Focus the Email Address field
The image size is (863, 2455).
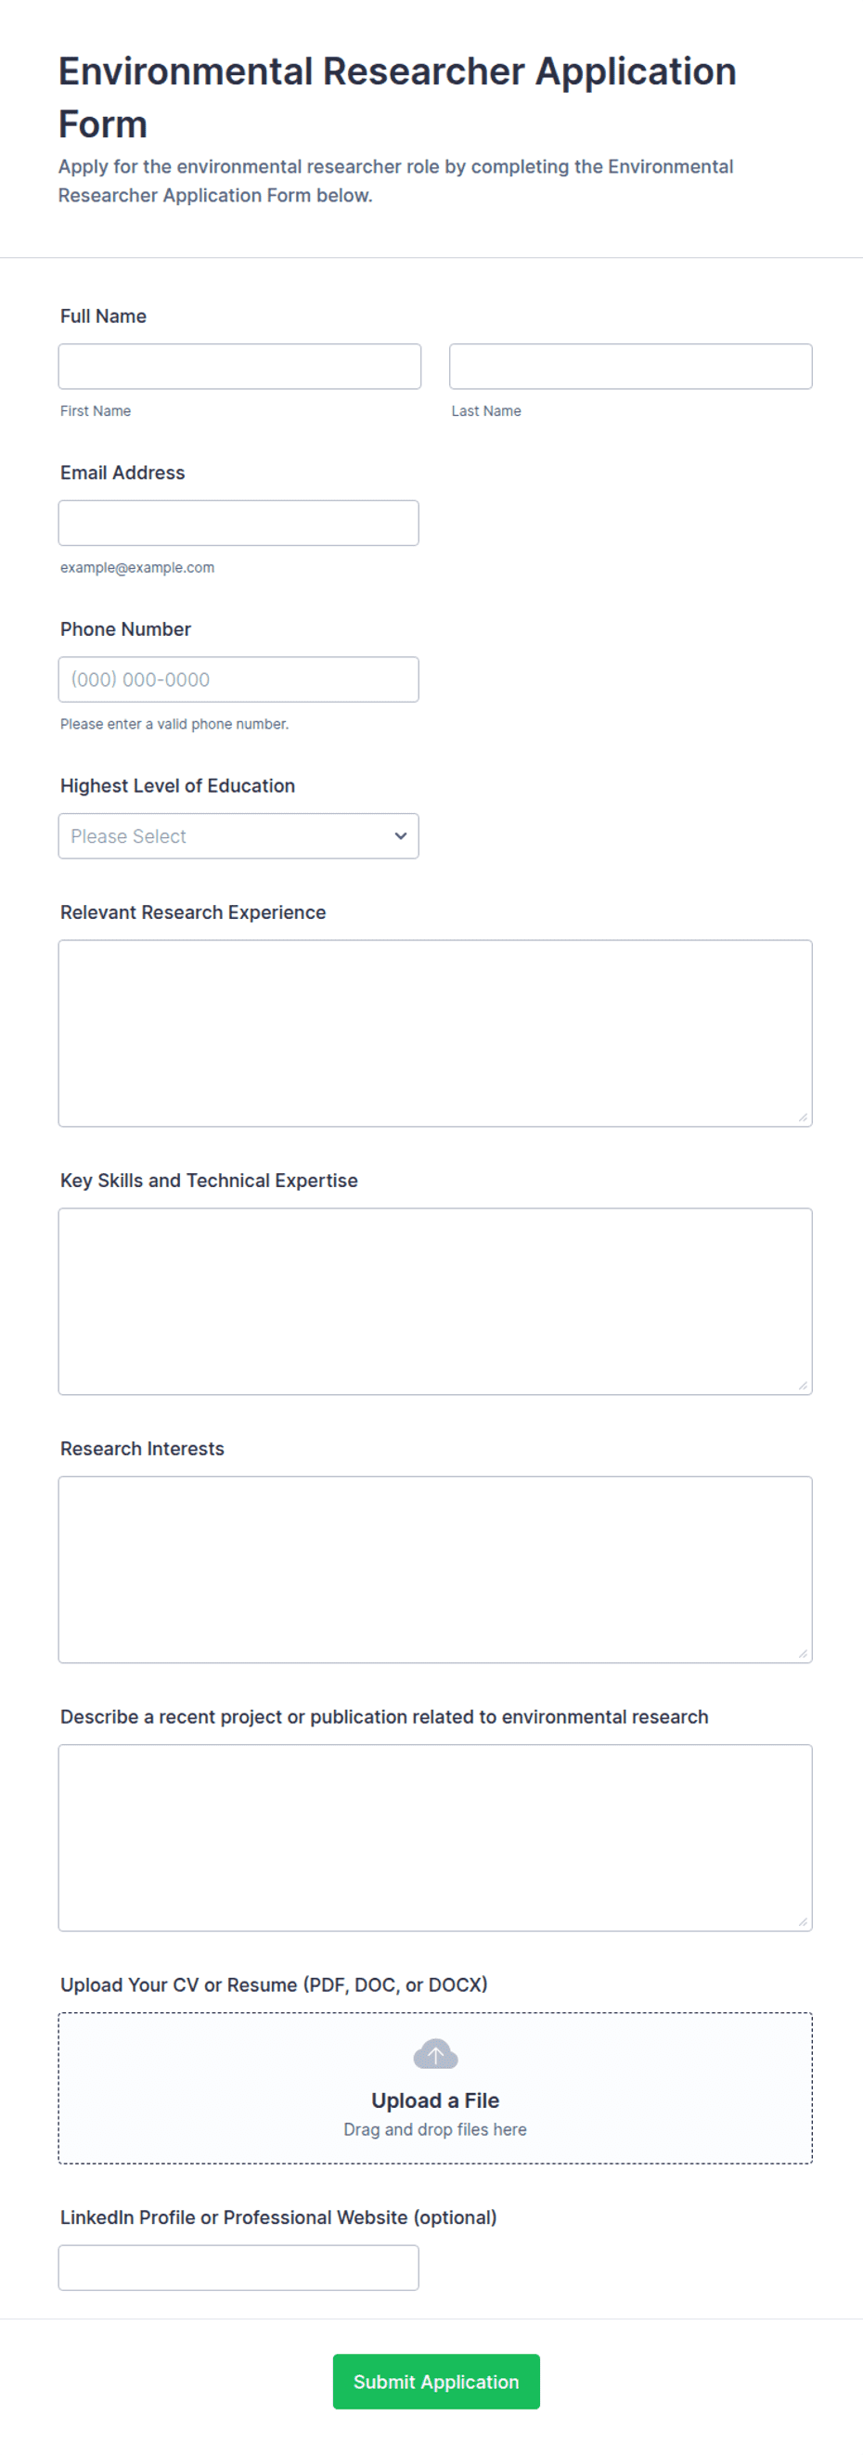point(238,523)
